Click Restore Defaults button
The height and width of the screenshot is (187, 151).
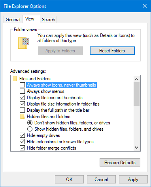pos(120,163)
